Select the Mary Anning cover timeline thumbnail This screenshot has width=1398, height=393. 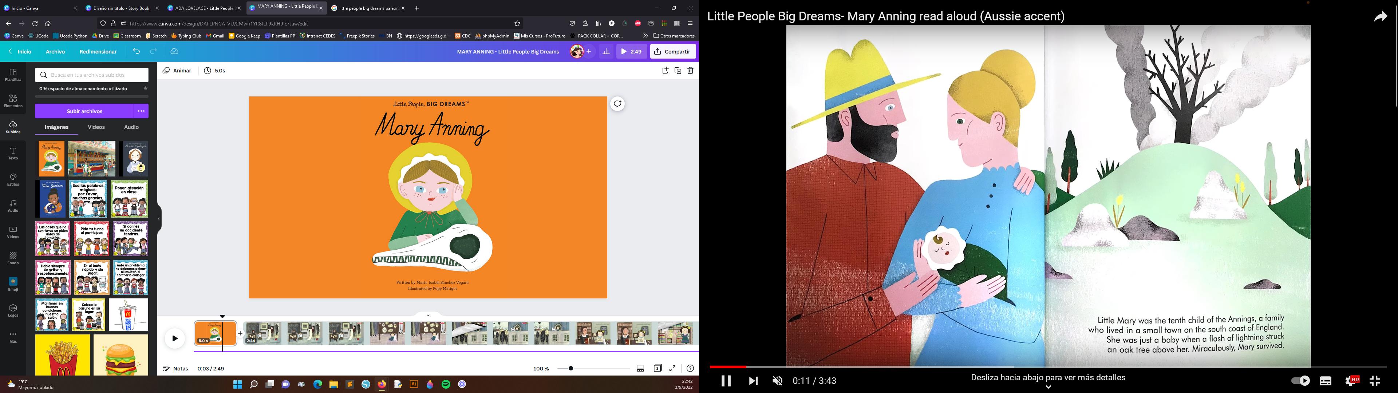point(216,333)
